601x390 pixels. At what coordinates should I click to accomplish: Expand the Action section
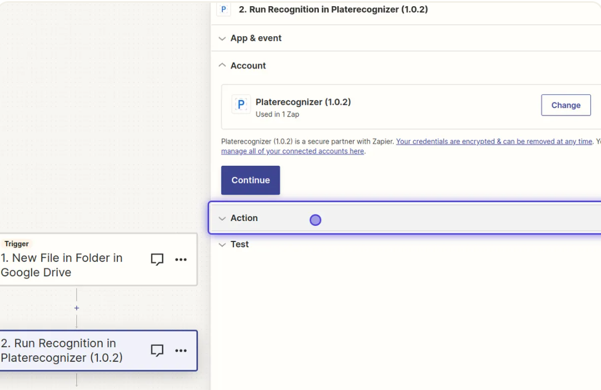point(244,218)
